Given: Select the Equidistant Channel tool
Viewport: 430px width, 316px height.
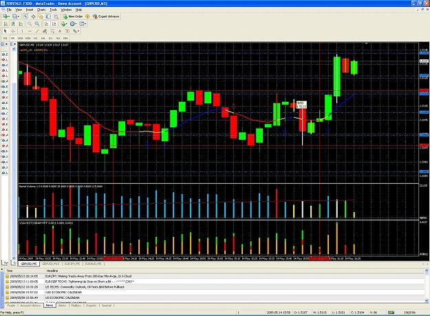Looking at the screenshot, I should tap(45, 31).
